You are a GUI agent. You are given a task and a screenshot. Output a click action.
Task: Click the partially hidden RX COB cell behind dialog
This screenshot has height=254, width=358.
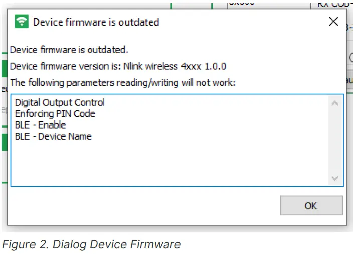point(334,4)
